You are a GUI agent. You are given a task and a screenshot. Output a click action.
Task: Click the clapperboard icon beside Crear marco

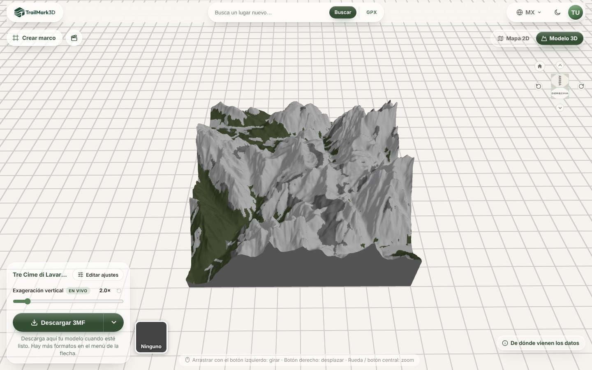click(74, 38)
